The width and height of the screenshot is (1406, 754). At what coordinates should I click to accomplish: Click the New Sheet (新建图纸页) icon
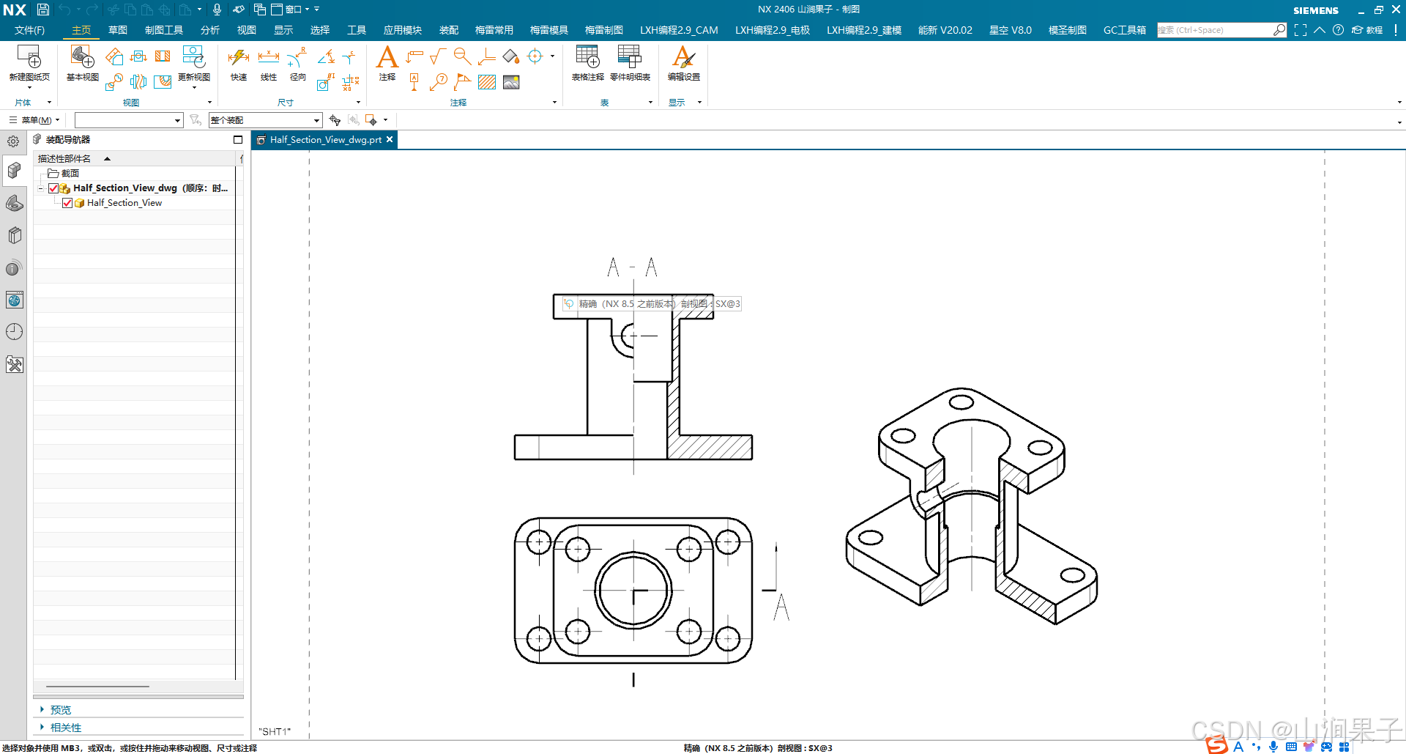click(29, 57)
